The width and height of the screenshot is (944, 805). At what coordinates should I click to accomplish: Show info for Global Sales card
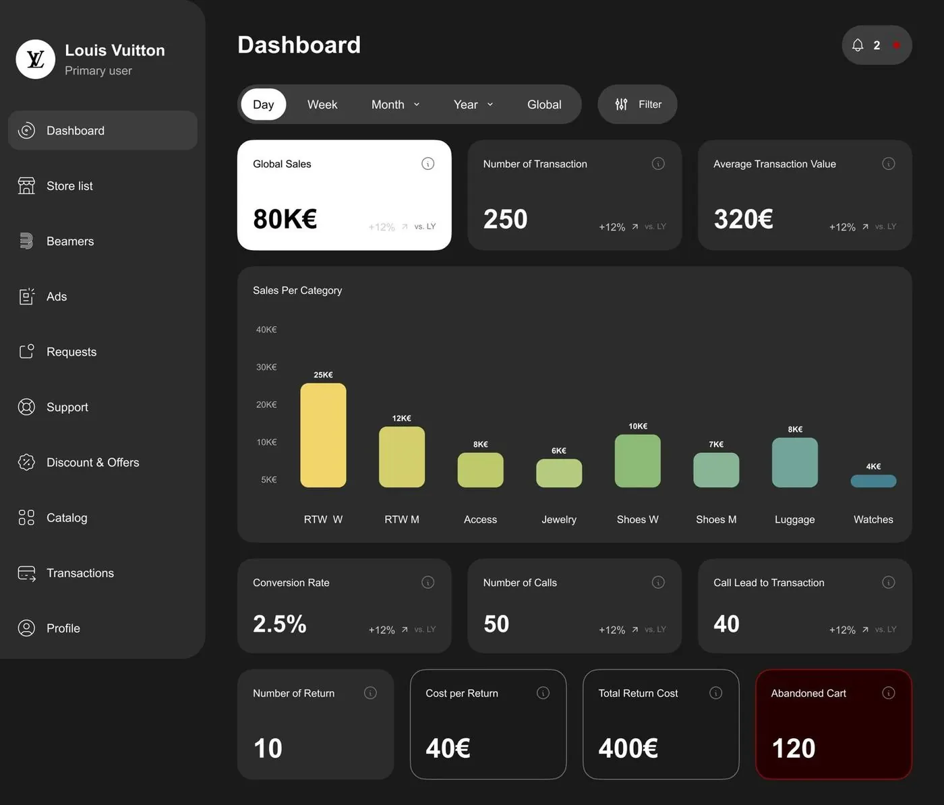[427, 164]
